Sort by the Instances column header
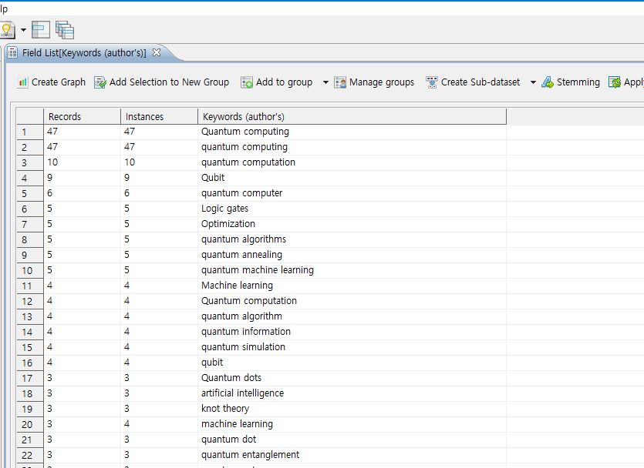The width and height of the screenshot is (644, 468). point(159,116)
